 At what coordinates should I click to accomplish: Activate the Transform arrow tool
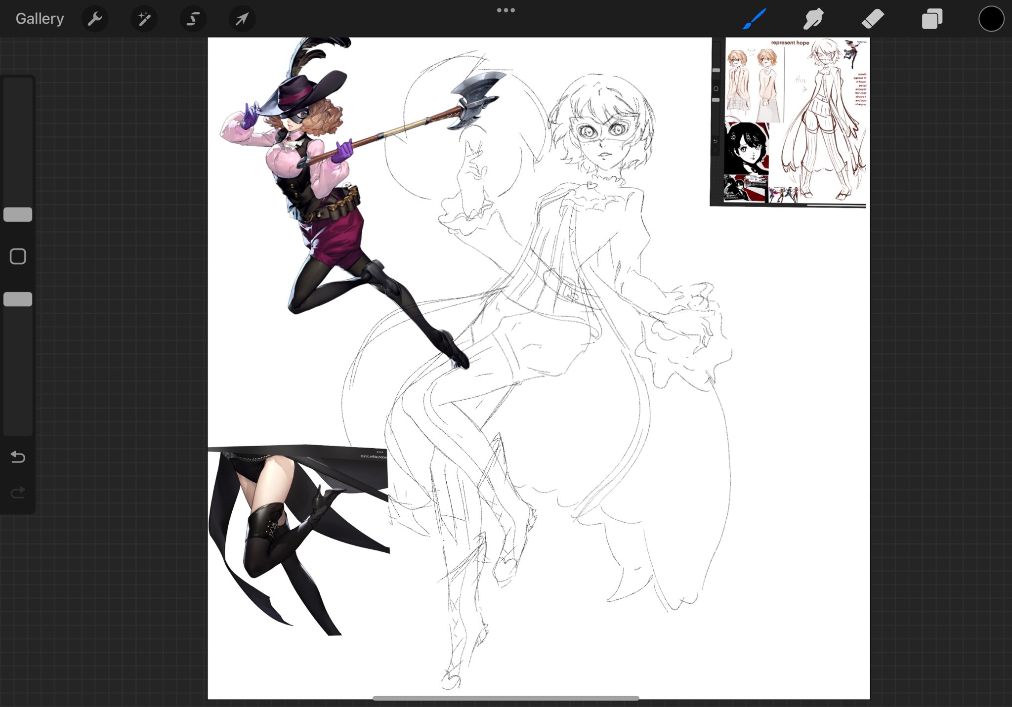242,19
